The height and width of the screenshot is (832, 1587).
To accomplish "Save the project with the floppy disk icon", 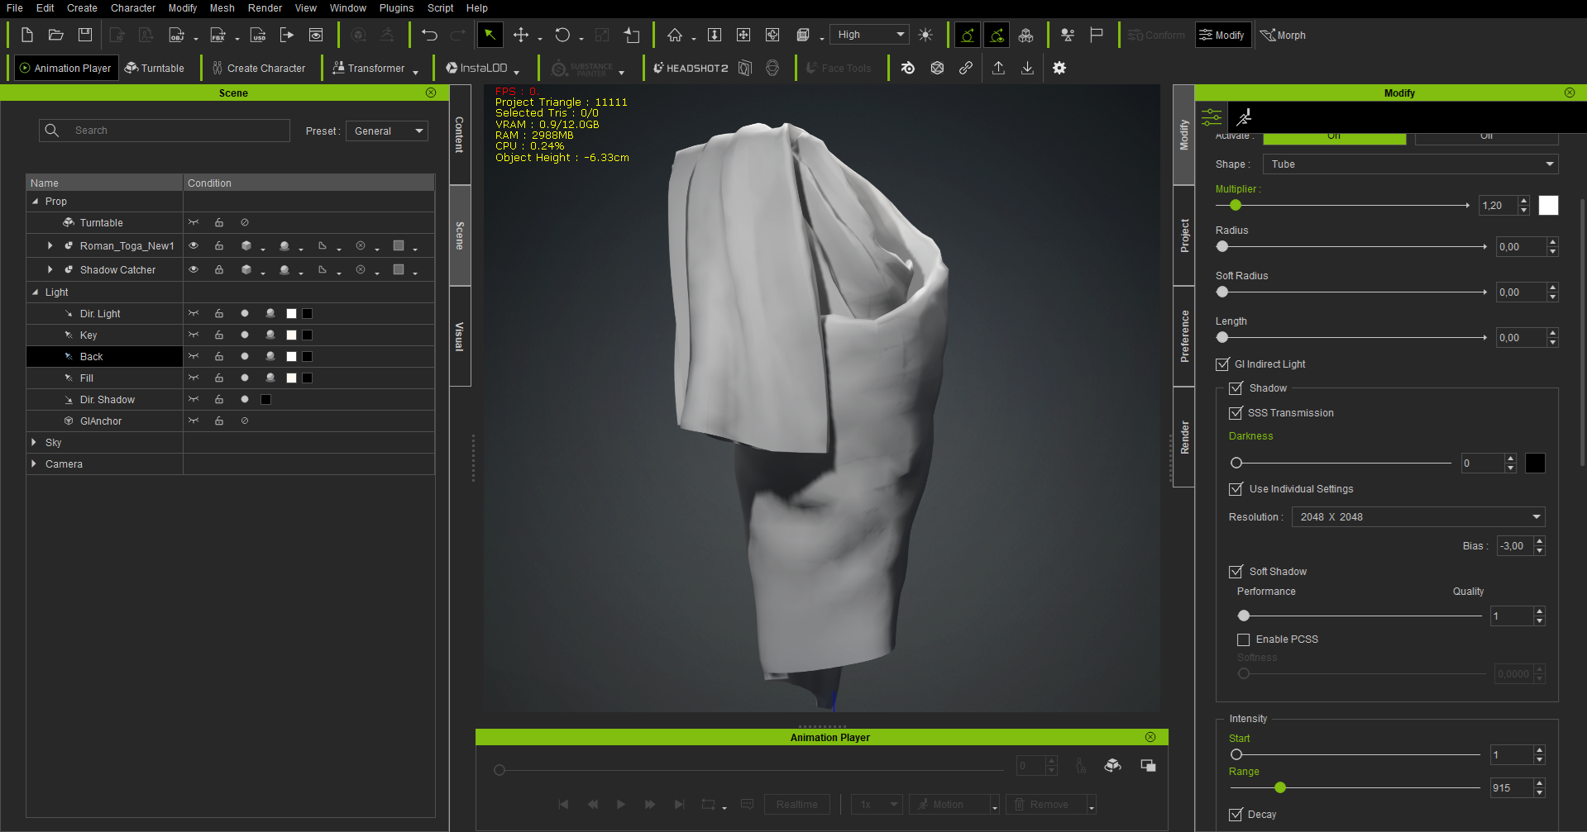I will tap(85, 35).
